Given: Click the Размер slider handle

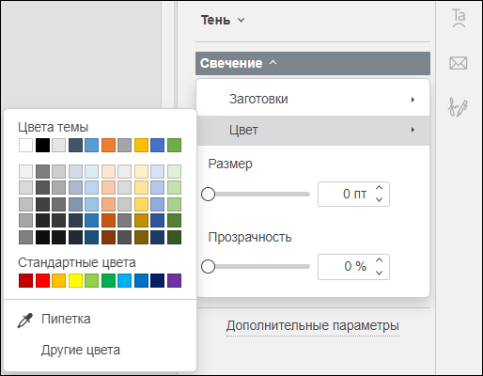Looking at the screenshot, I should click(x=208, y=195).
